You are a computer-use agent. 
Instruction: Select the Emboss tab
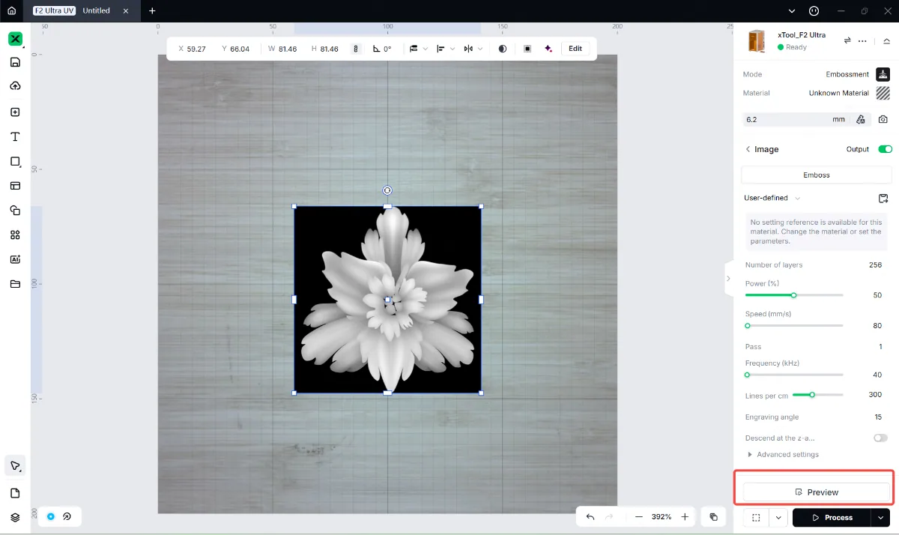click(x=817, y=175)
